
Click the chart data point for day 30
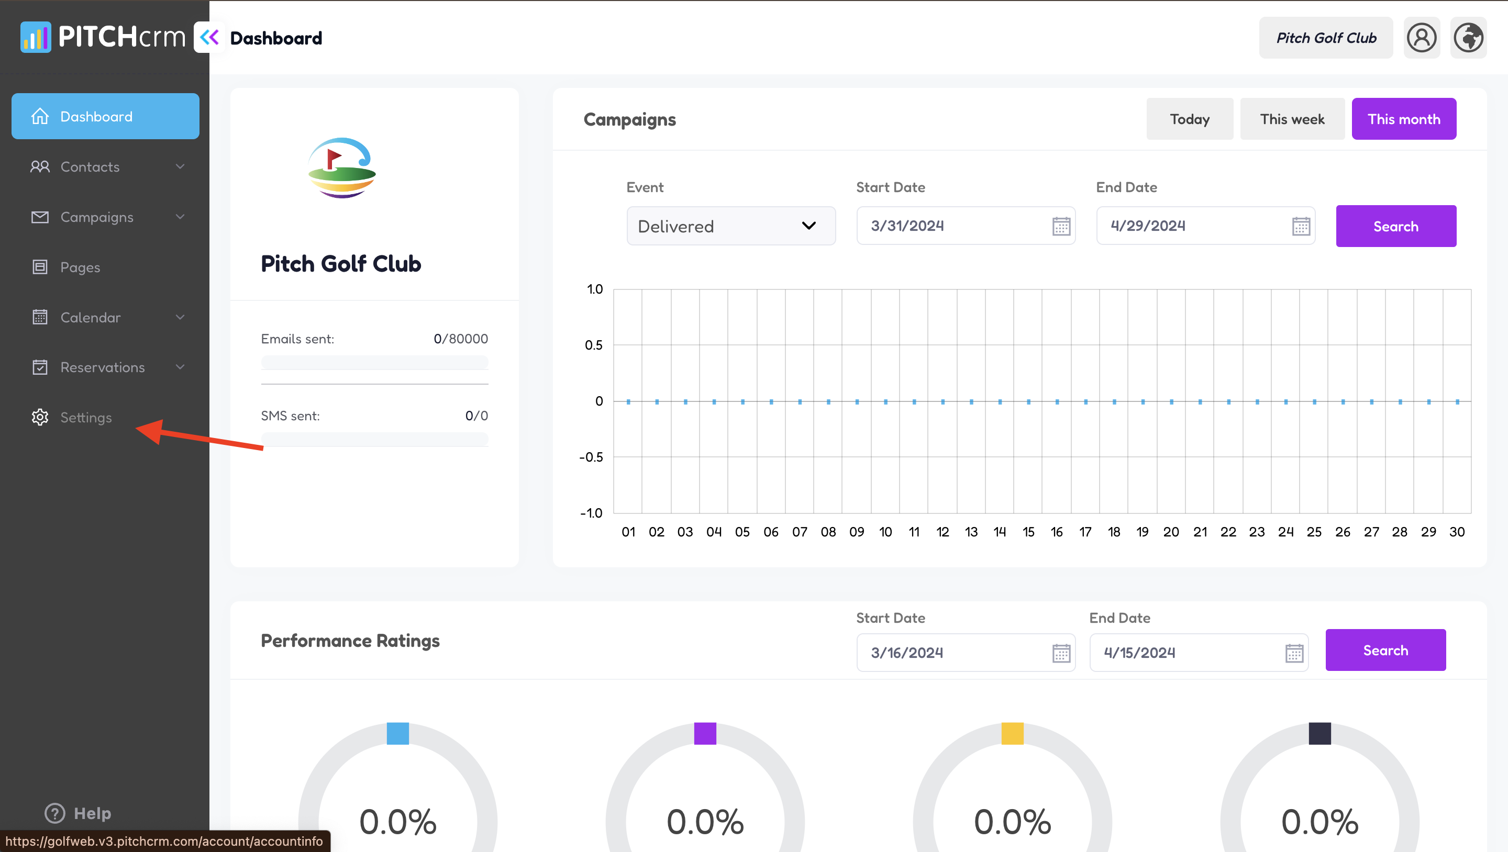tap(1457, 402)
